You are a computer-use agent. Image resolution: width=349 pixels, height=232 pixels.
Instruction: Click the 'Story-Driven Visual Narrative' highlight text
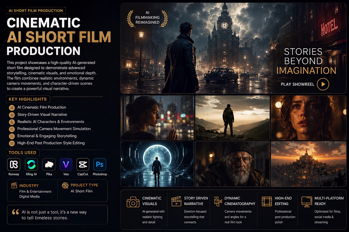(x=42, y=115)
